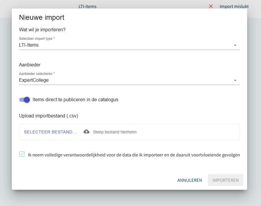Screen dimensions: 261x206
Task: Click the 'Upload importbestand (.csv)' heading
Action: pyautogui.click(x=48, y=116)
